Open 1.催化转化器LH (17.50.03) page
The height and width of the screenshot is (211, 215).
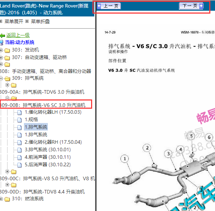53,112
